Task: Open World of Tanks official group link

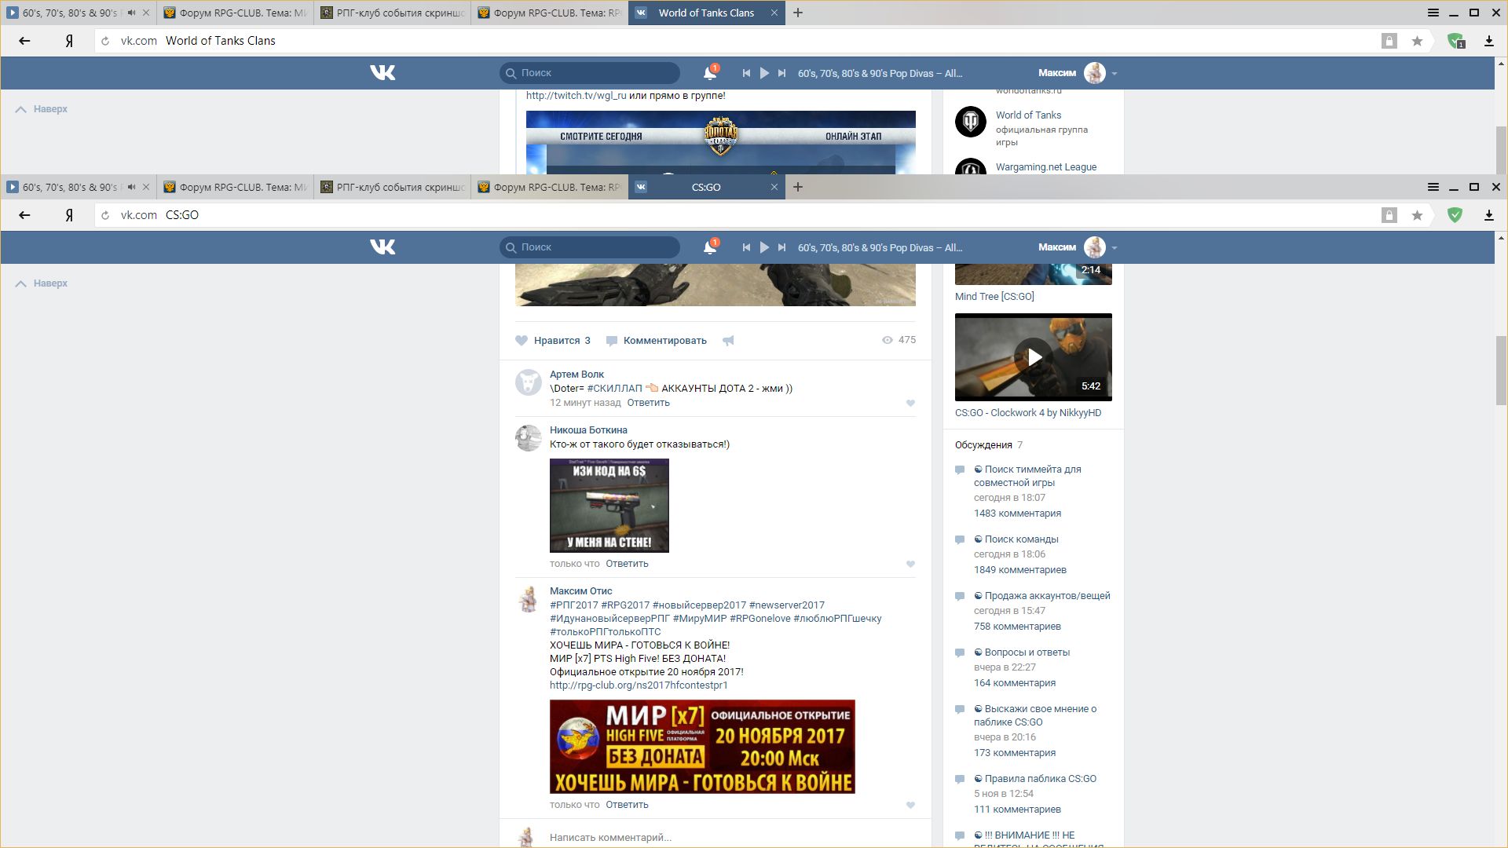Action: (1028, 115)
